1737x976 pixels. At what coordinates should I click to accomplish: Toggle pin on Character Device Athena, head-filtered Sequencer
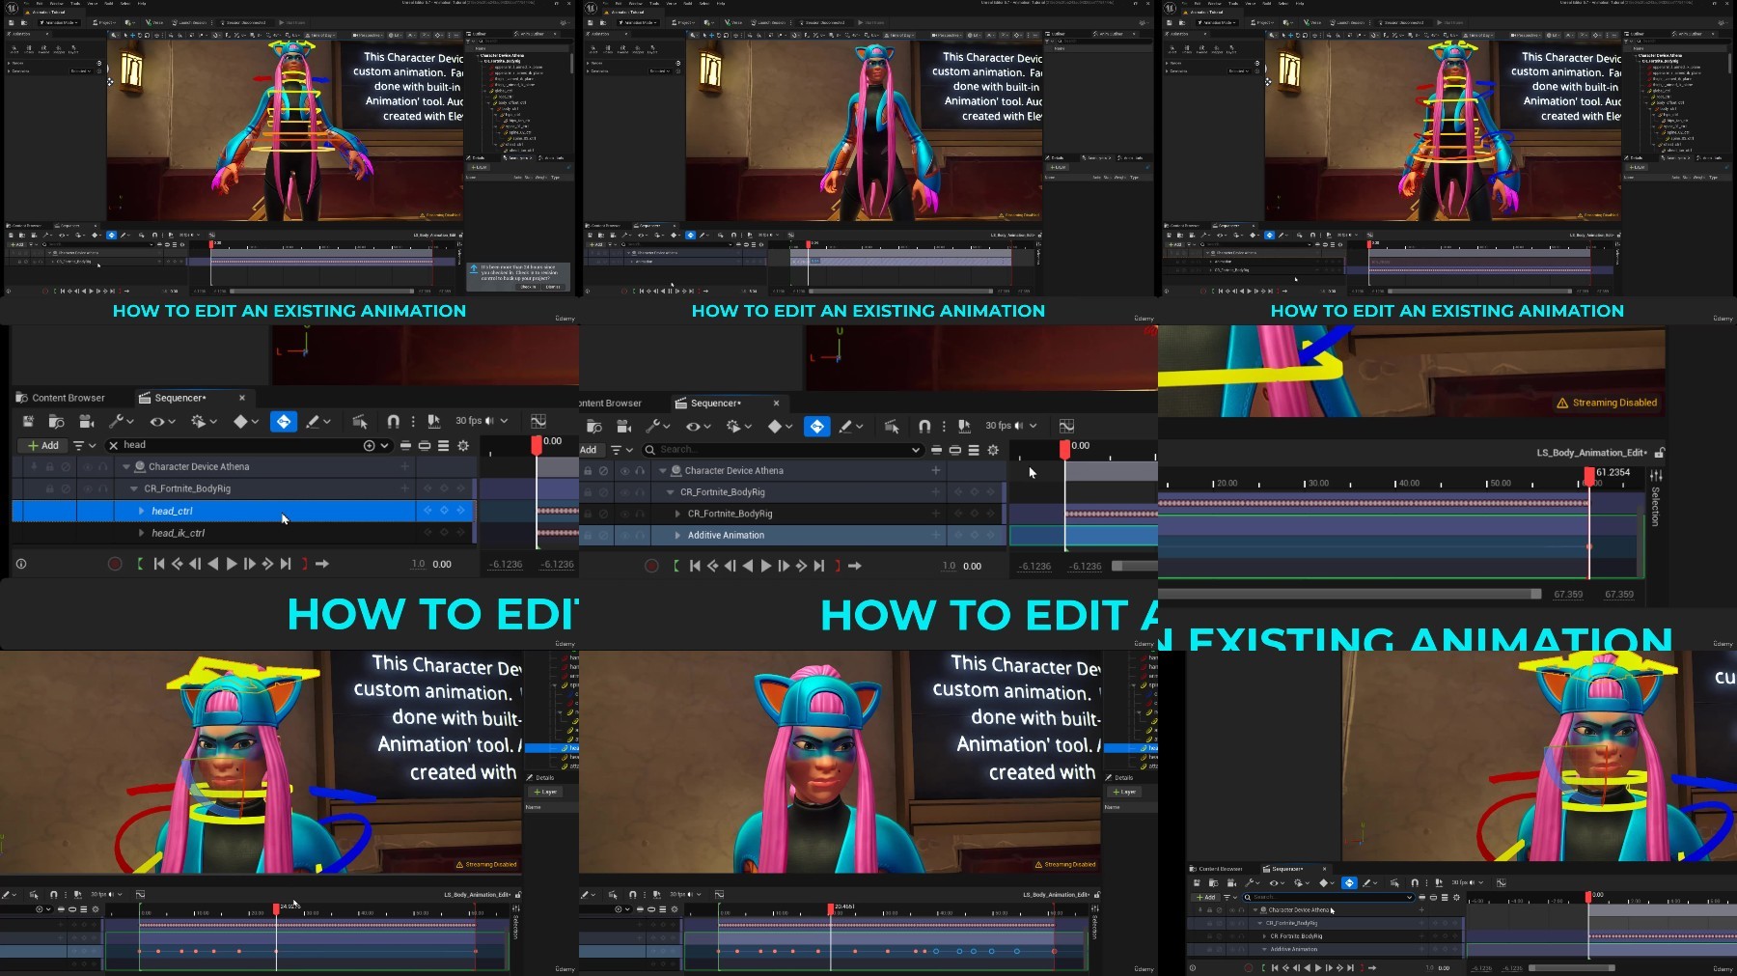tap(34, 466)
